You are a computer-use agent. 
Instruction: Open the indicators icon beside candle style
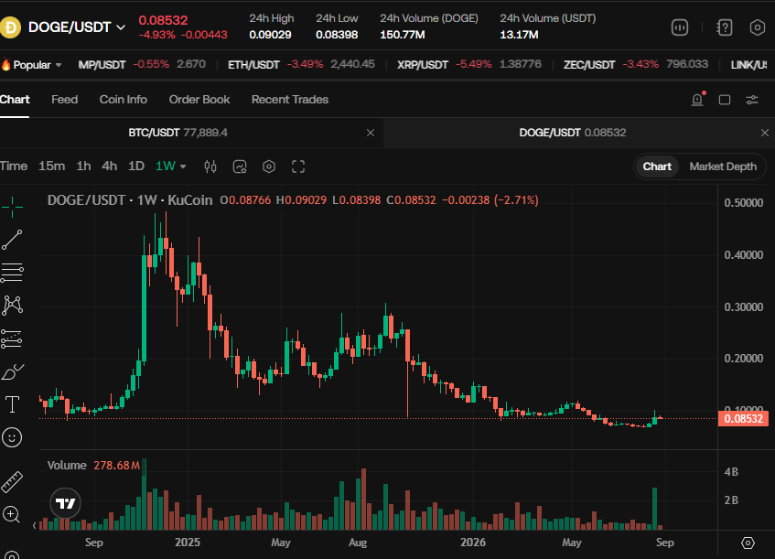(240, 167)
